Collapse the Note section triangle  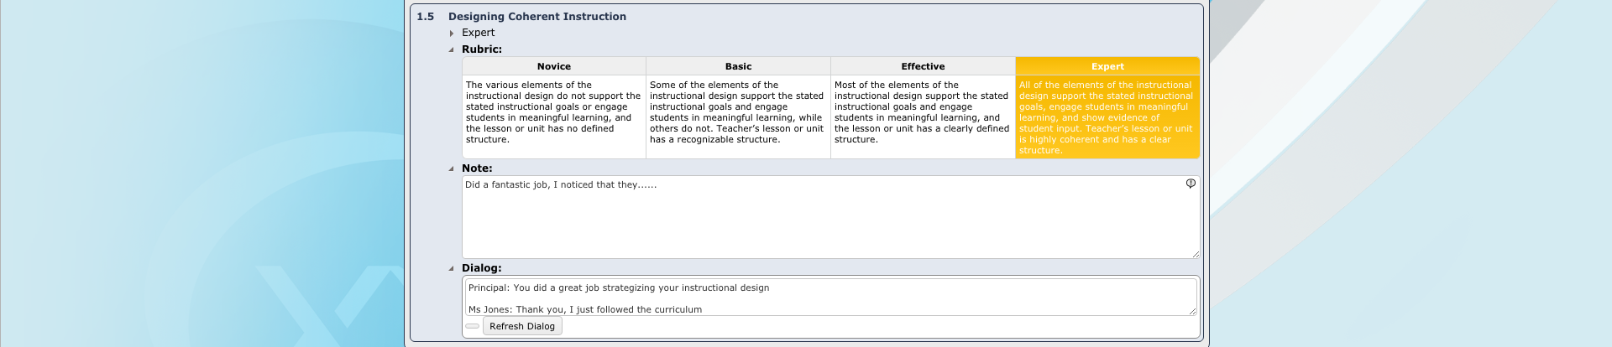tap(452, 168)
